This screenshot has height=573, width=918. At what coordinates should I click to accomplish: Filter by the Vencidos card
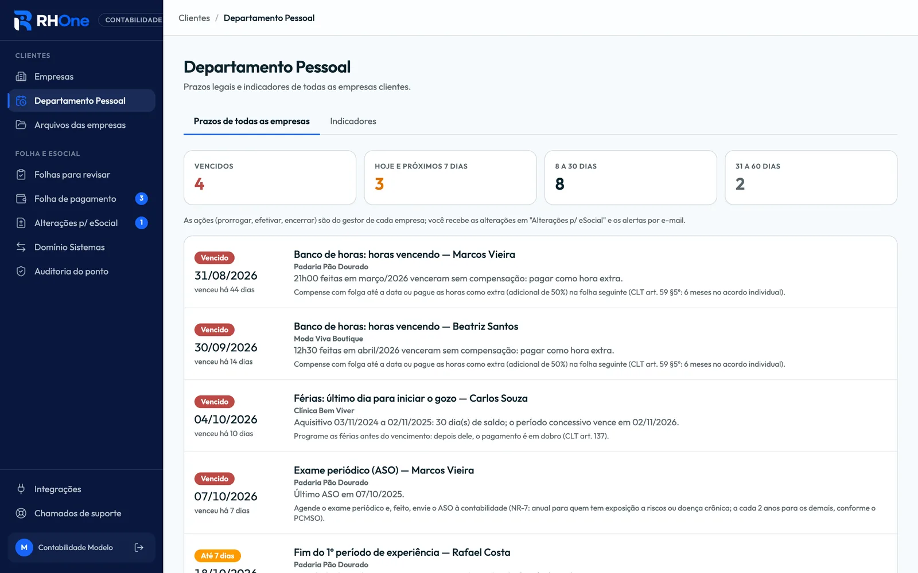(x=270, y=178)
